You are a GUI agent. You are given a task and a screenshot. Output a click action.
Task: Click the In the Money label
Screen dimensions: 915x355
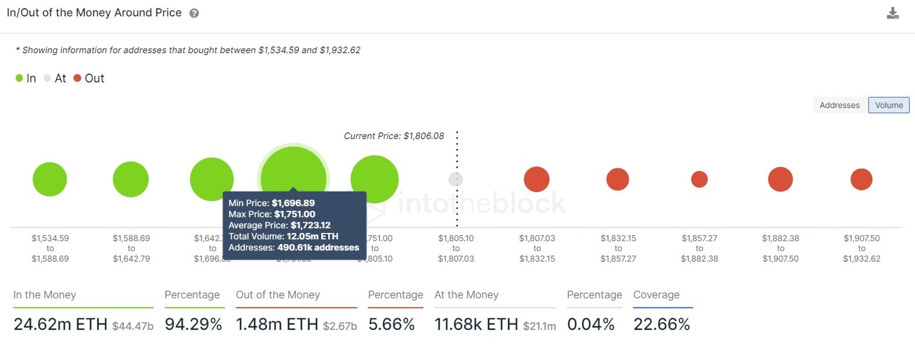[x=44, y=295]
